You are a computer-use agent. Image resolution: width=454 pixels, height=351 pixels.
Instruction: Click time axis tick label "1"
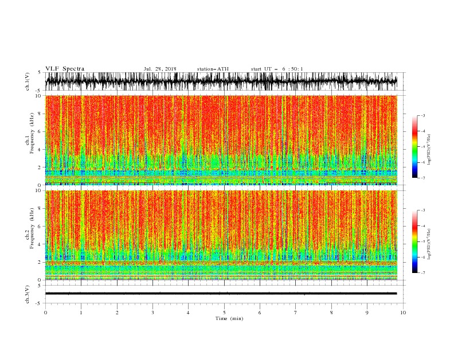81,313
